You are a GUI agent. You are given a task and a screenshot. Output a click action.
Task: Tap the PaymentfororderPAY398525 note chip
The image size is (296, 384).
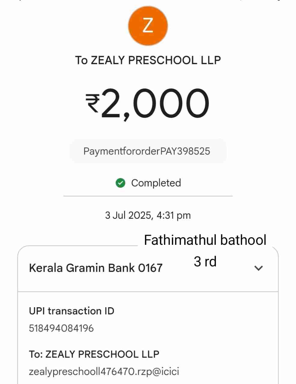pyautogui.click(x=147, y=151)
